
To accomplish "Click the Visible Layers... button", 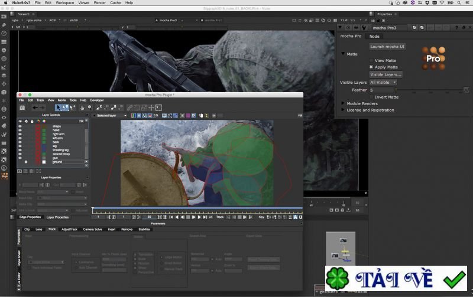I will click(x=385, y=74).
